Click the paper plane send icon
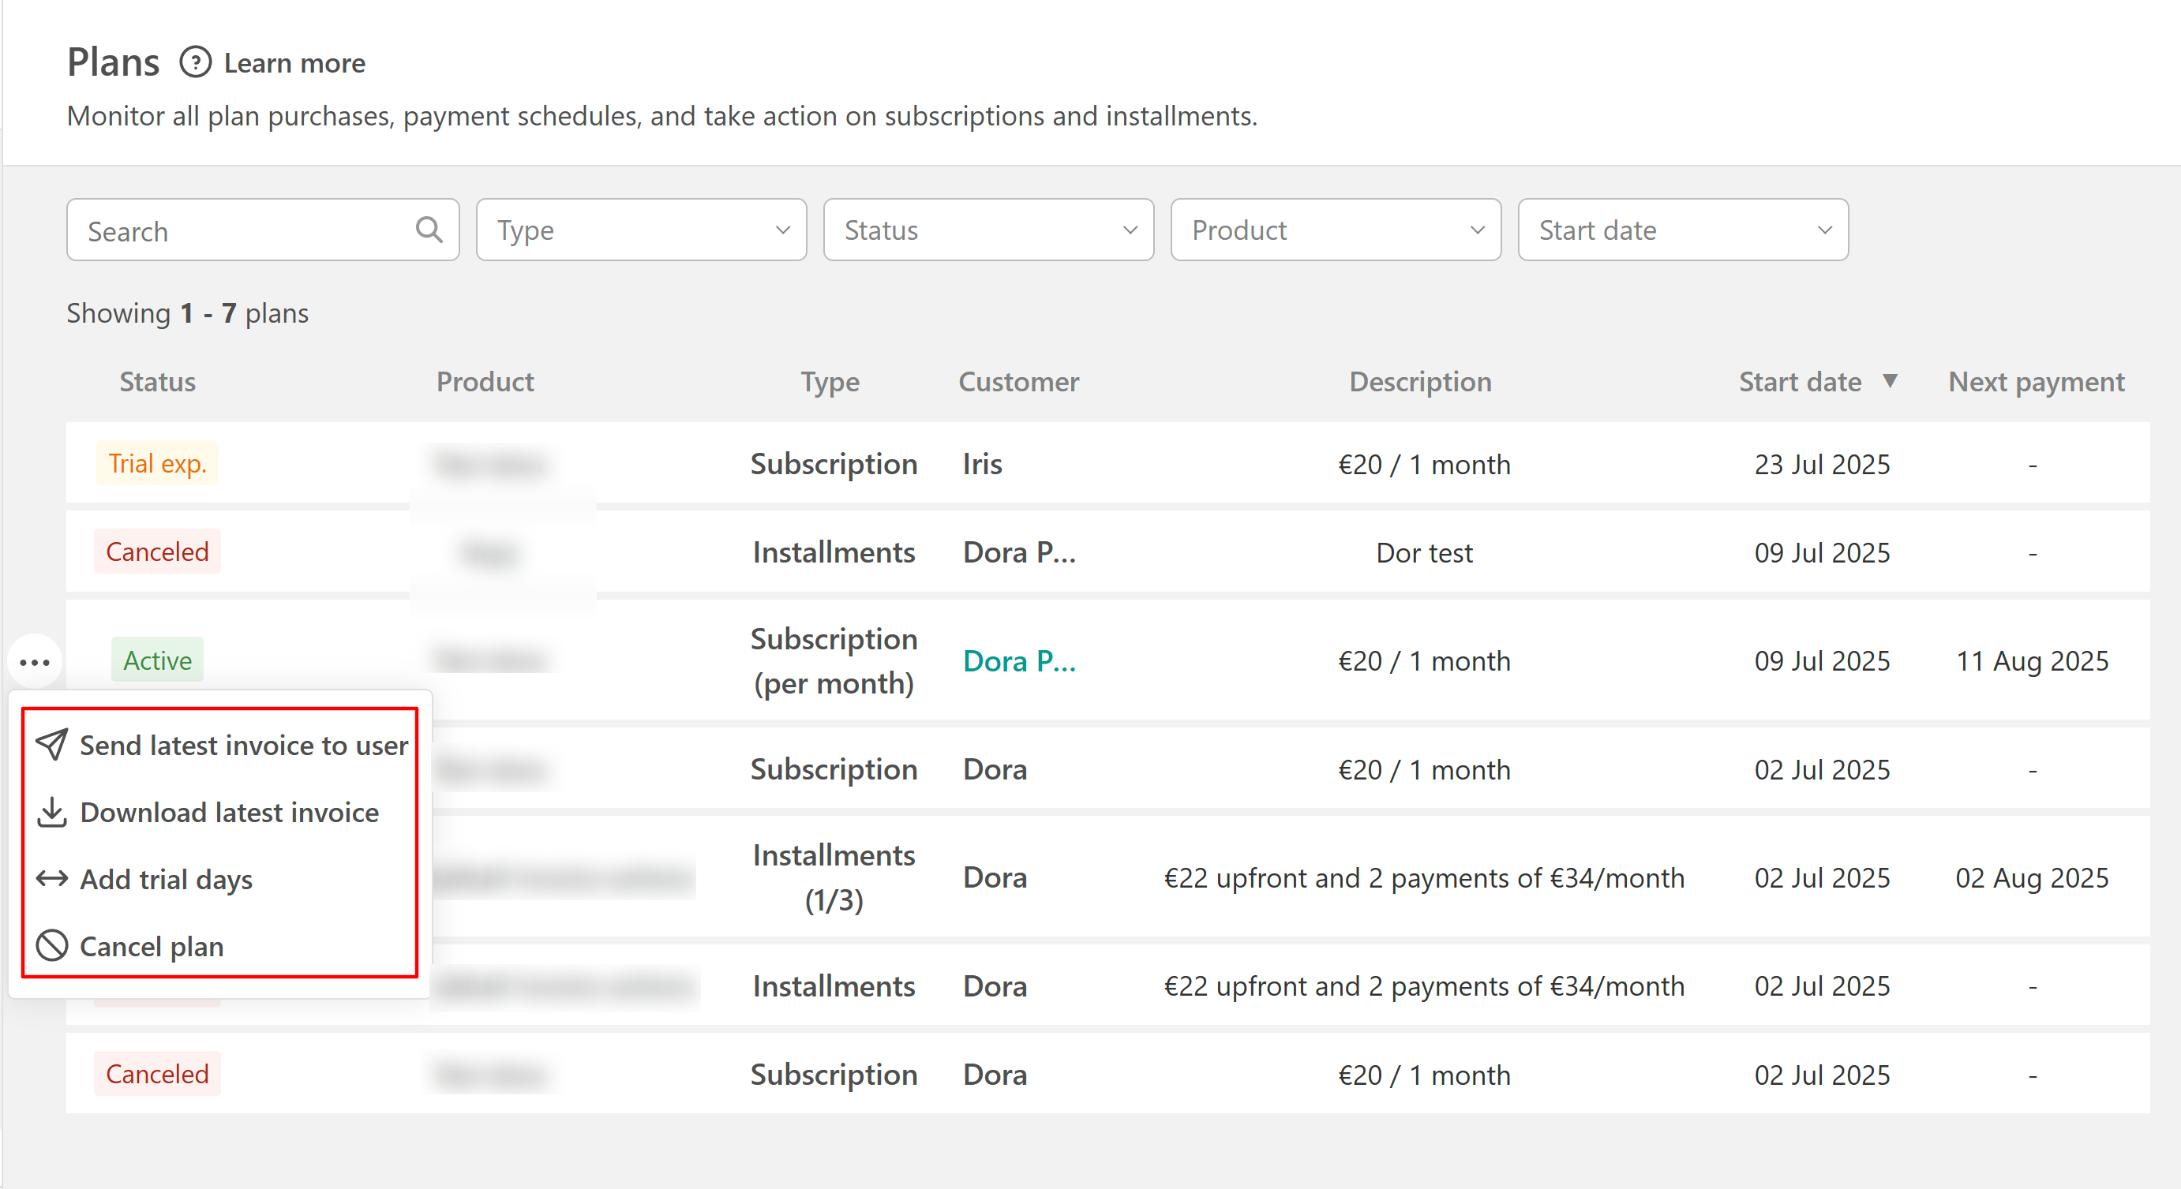This screenshot has width=2181, height=1189. [x=51, y=745]
